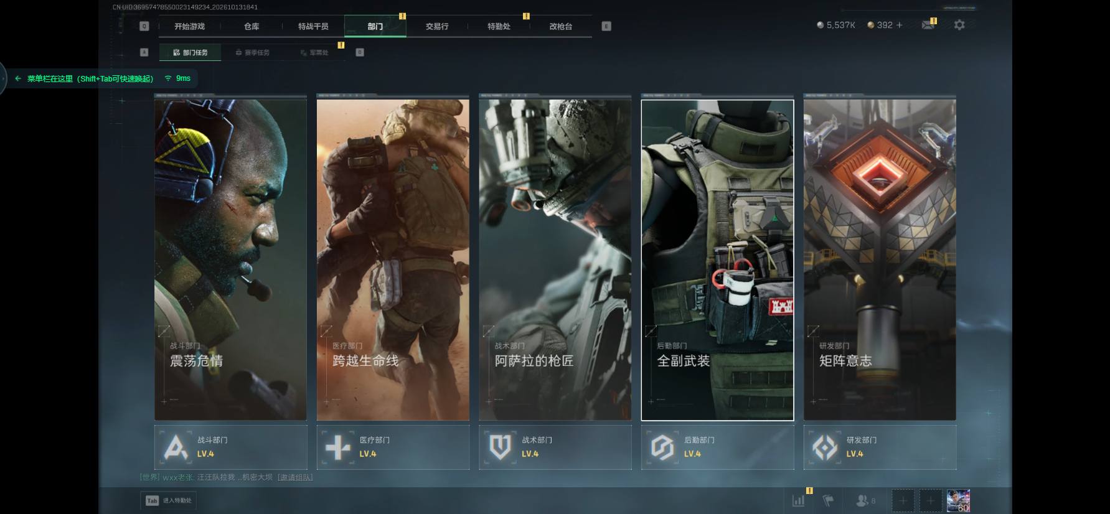The height and width of the screenshot is (514, 1110).
Task: Click the 战斗部门 combat department emblem icon
Action: 176,447
